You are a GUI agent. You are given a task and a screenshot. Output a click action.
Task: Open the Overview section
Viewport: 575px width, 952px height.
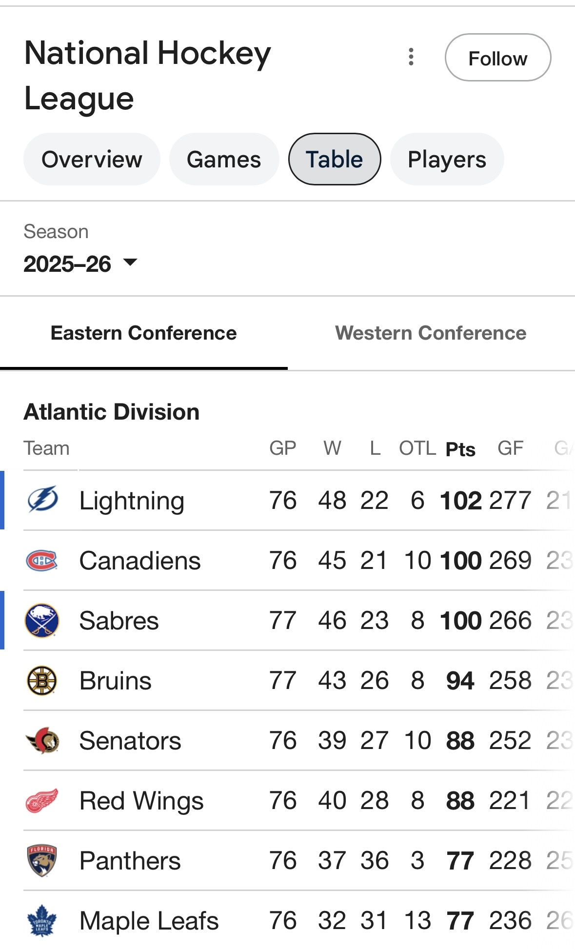click(92, 160)
